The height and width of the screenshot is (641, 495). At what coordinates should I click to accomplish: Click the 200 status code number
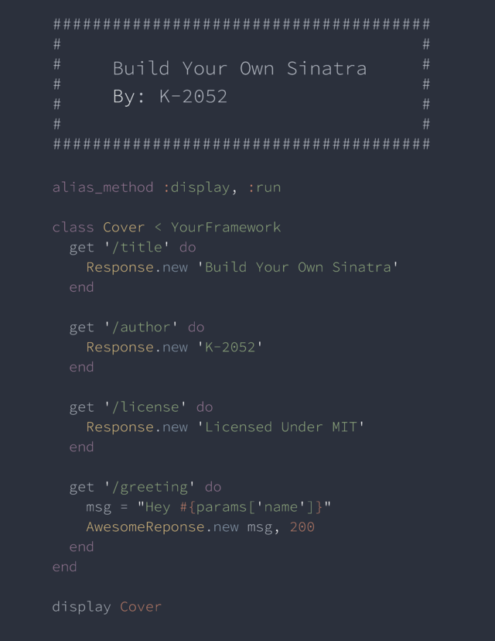click(302, 526)
